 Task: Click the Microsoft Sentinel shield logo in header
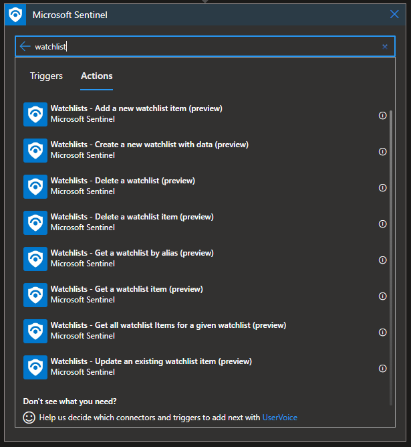tap(15, 15)
